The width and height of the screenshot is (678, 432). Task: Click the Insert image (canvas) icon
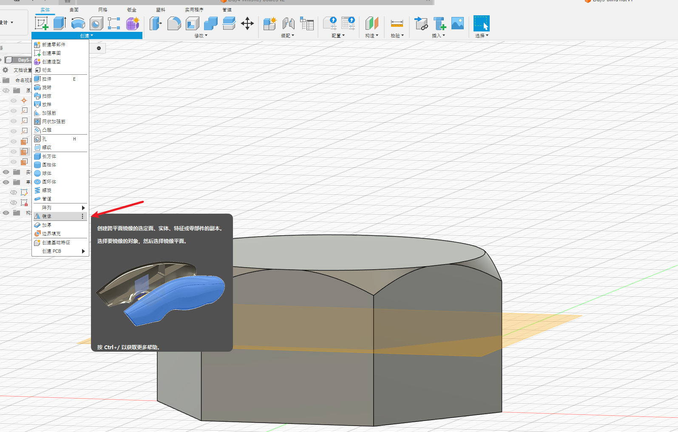pos(457,23)
